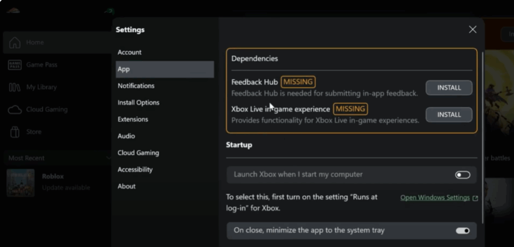Click the external link icon beside Open Windows Settings

pyautogui.click(x=475, y=198)
